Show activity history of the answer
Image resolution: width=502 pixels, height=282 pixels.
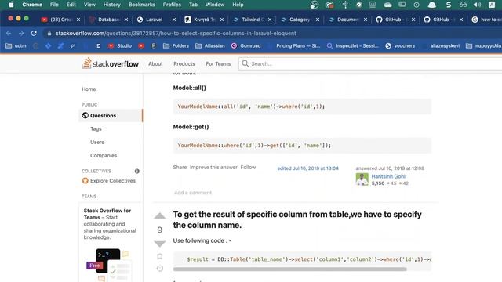160,269
